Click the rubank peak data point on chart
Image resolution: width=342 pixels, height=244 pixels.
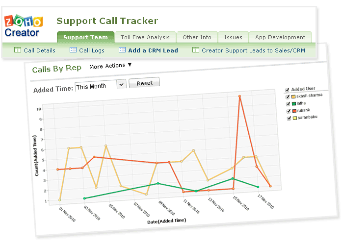pos(239,97)
